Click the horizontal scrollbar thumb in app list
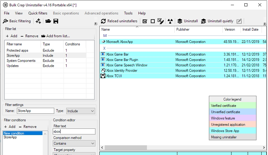Image resolution: width=268 pixels, height=155 pixels. (x=126, y=147)
